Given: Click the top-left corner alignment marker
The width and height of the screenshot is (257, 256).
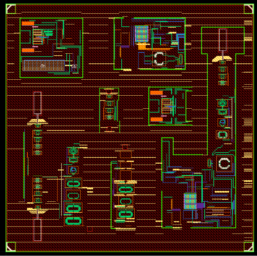Looking at the screenshot, I should (11, 9).
